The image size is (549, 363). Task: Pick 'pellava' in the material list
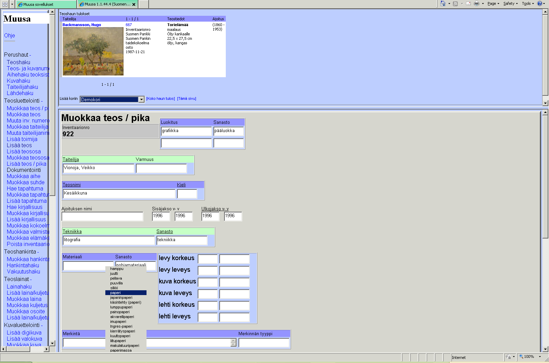pos(126,278)
